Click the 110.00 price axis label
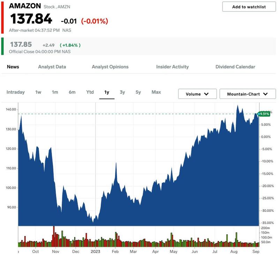 pyautogui.click(x=11, y=168)
